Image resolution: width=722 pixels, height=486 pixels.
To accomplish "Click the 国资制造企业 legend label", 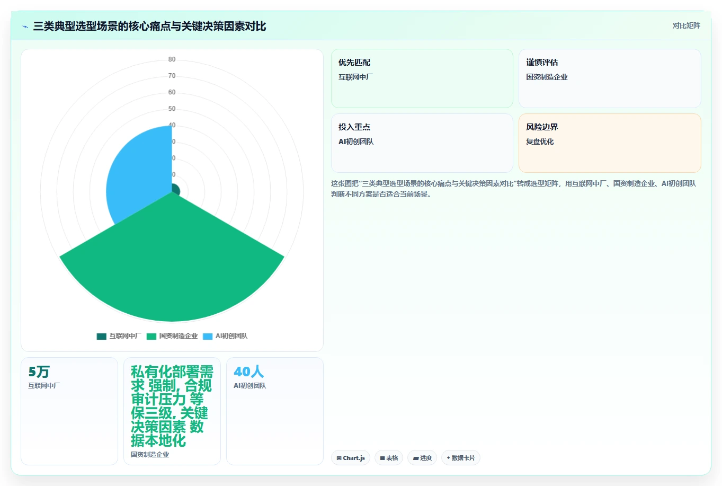I will click(178, 336).
